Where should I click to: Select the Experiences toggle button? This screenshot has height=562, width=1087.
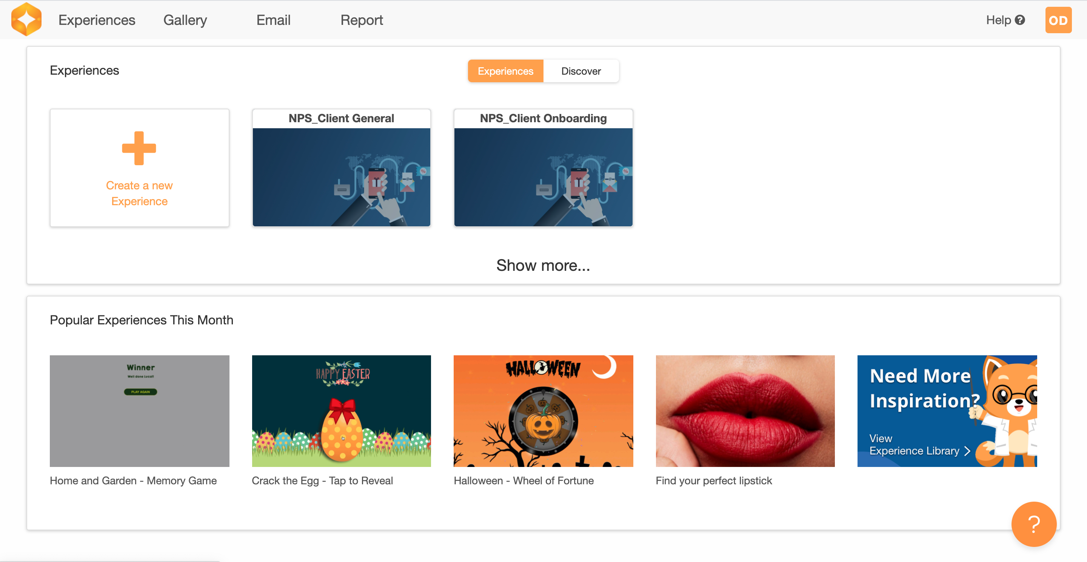pyautogui.click(x=505, y=71)
